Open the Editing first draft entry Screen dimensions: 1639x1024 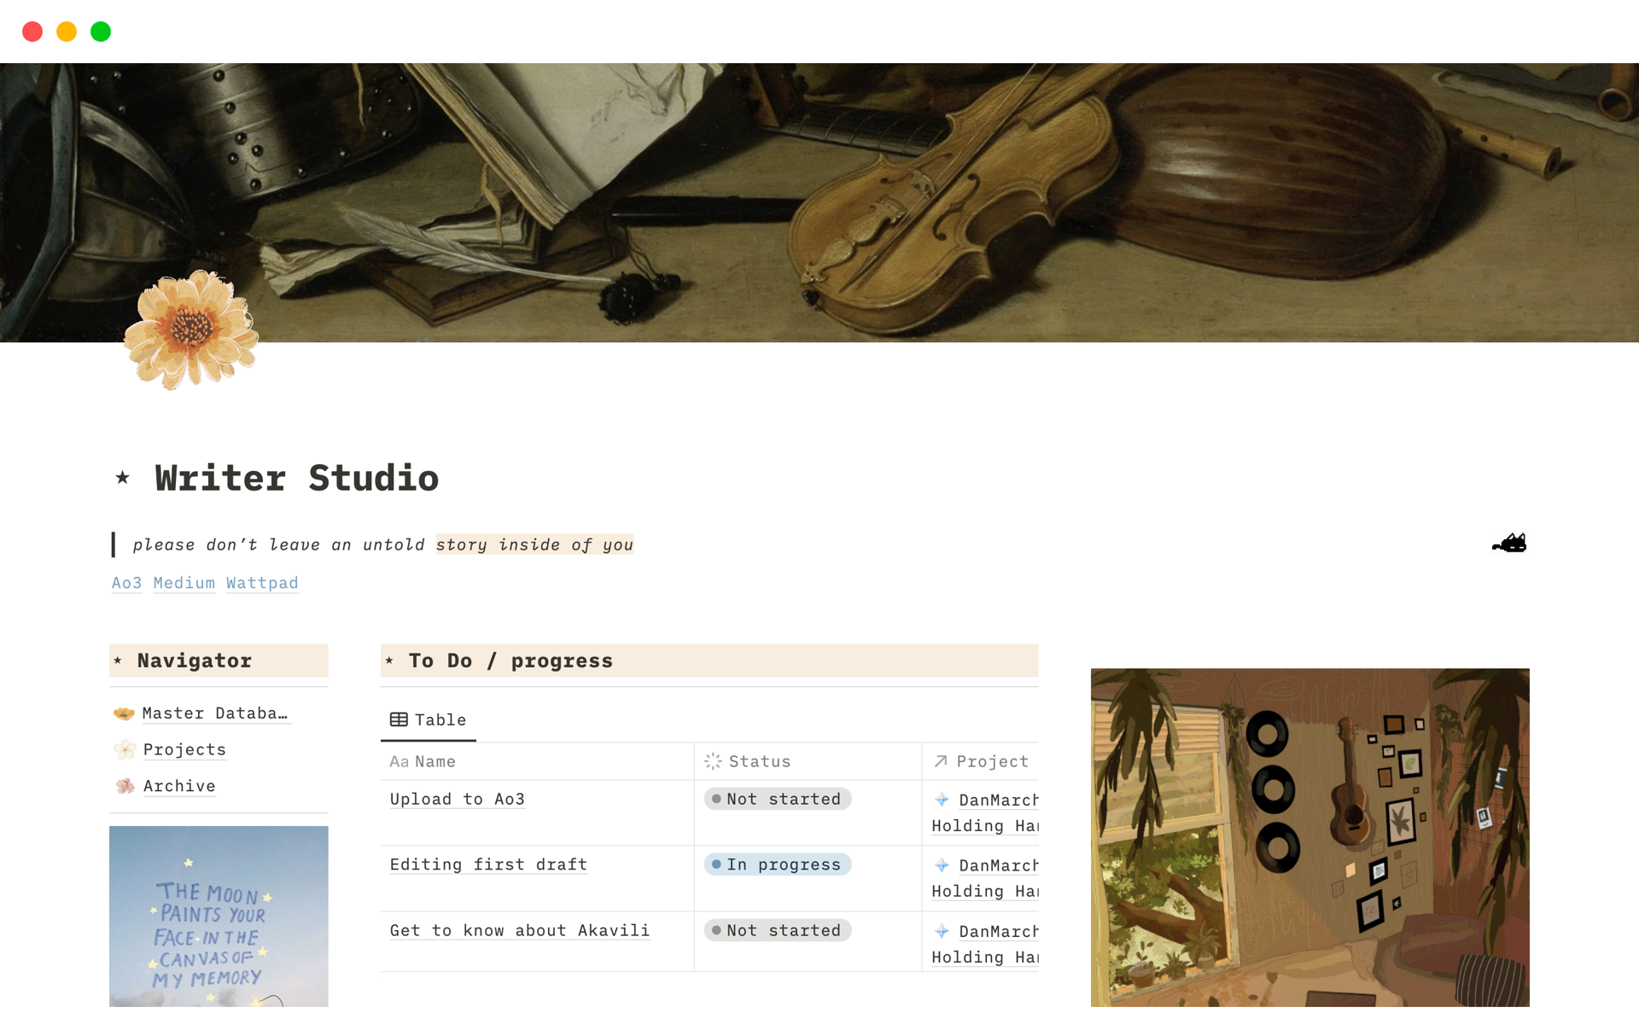(488, 864)
